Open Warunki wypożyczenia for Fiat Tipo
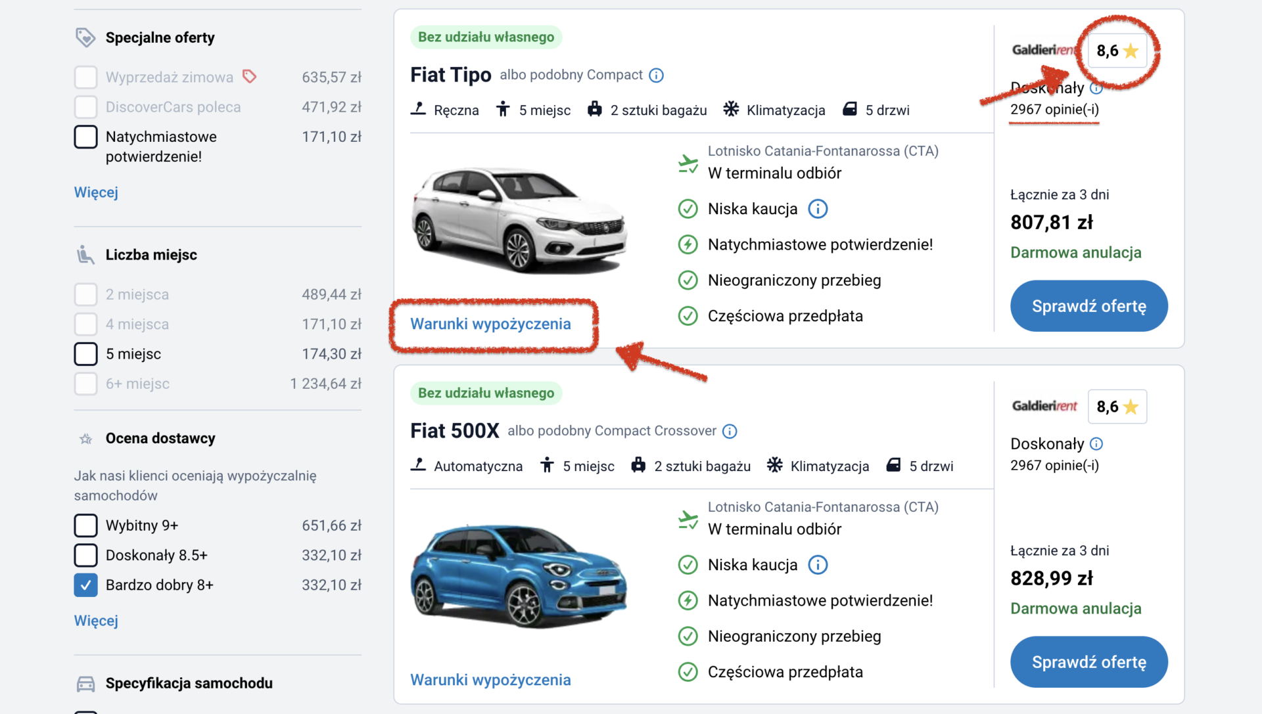Image resolution: width=1262 pixels, height=714 pixels. click(490, 324)
